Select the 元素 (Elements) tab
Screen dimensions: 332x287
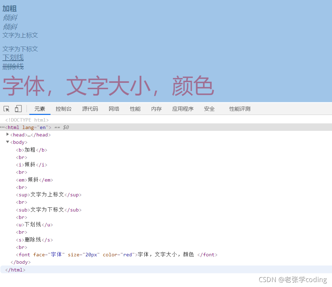click(40, 109)
